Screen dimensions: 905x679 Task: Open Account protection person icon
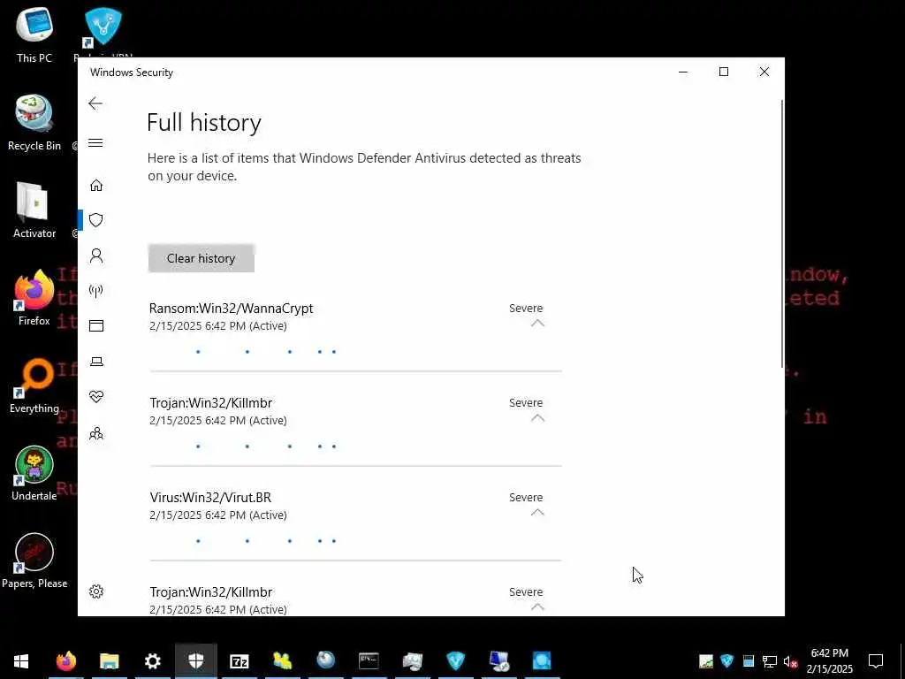[95, 256]
